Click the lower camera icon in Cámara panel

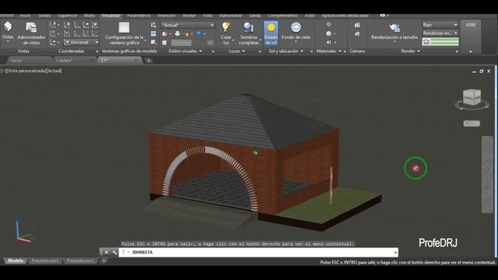[357, 33]
